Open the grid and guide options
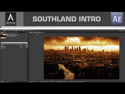The width and height of the screenshot is (125, 94). click(x=37, y=82)
